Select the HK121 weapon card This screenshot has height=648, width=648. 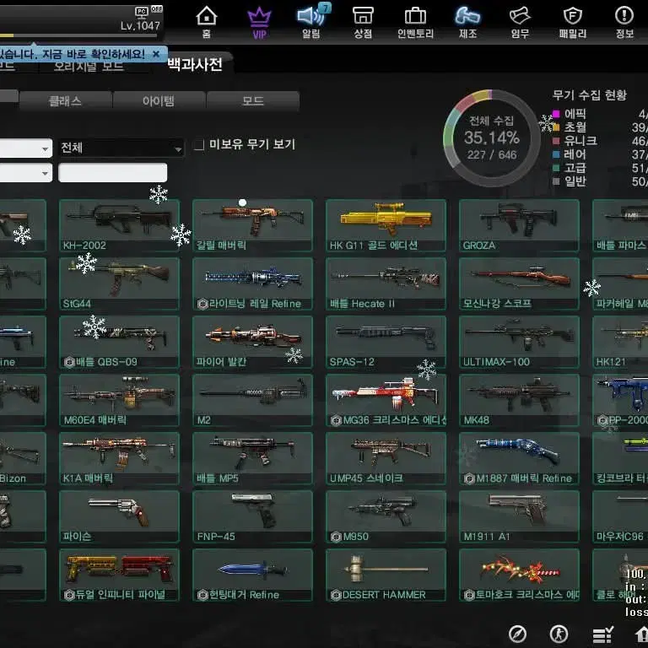coord(620,342)
